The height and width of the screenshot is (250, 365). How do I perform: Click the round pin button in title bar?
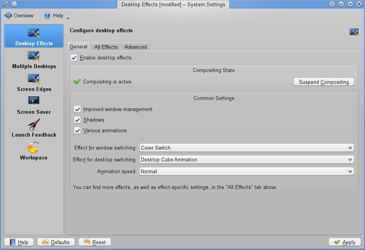click(15, 4)
